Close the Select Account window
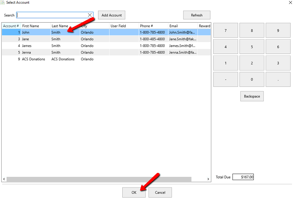The width and height of the screenshot is (294, 201). point(290,3)
